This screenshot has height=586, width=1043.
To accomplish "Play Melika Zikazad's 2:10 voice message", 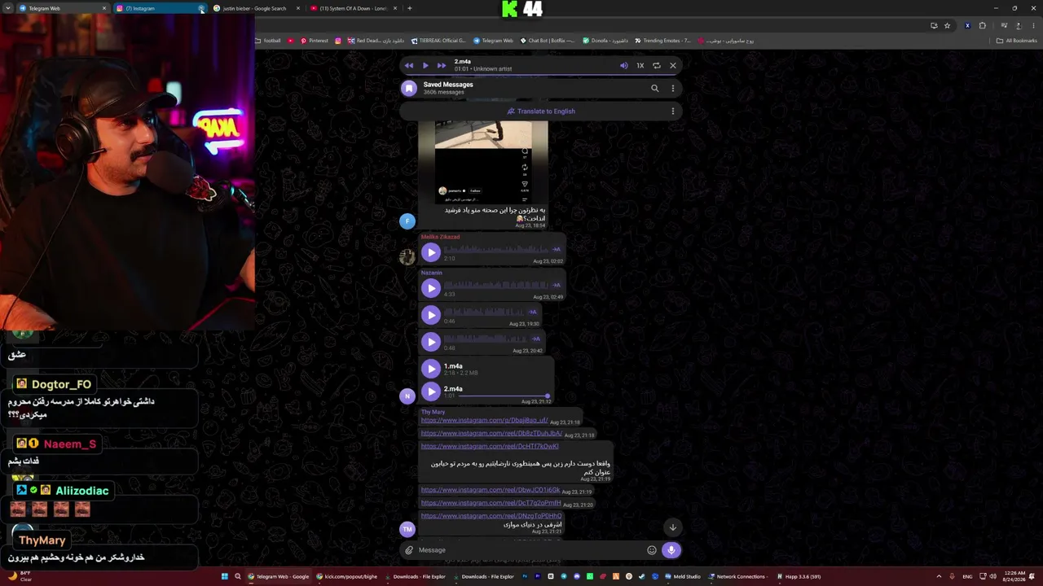I will point(431,252).
